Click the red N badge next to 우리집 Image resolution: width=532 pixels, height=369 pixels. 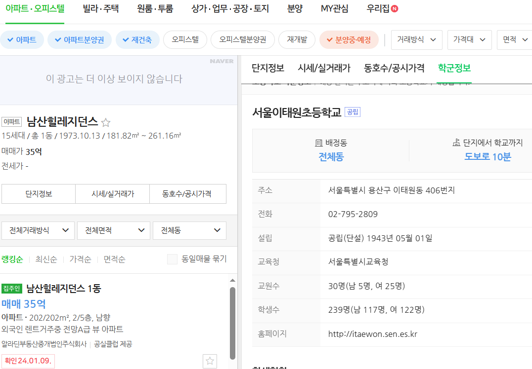point(394,9)
